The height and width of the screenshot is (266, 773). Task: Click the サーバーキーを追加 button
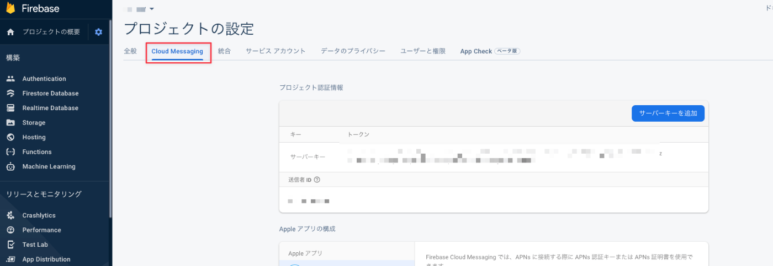point(668,113)
